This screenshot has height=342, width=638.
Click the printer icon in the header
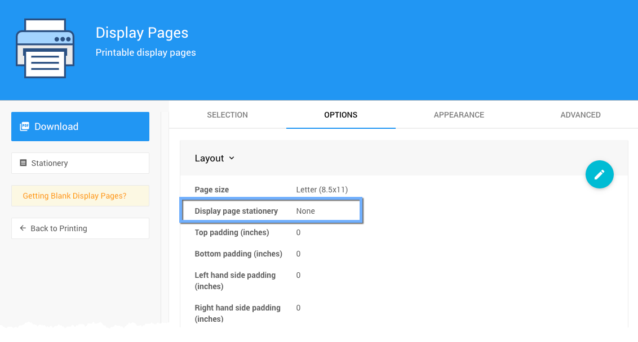pos(45,48)
